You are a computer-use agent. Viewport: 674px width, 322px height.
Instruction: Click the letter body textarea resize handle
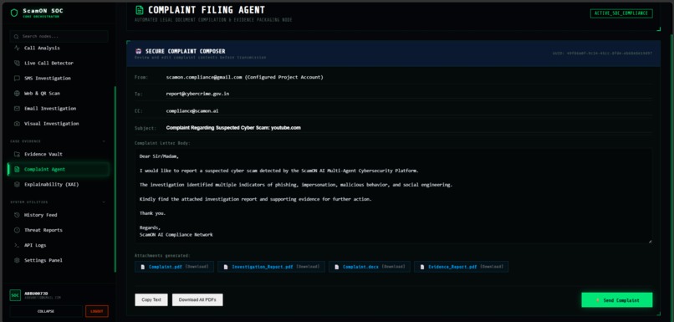[x=650, y=241]
